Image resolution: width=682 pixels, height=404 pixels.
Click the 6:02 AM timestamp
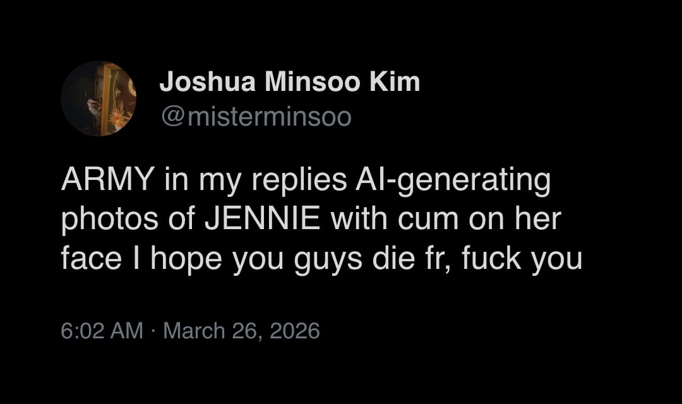(x=102, y=331)
